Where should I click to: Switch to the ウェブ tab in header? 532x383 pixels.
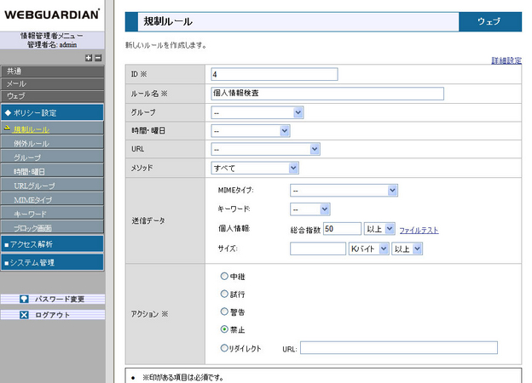(489, 21)
